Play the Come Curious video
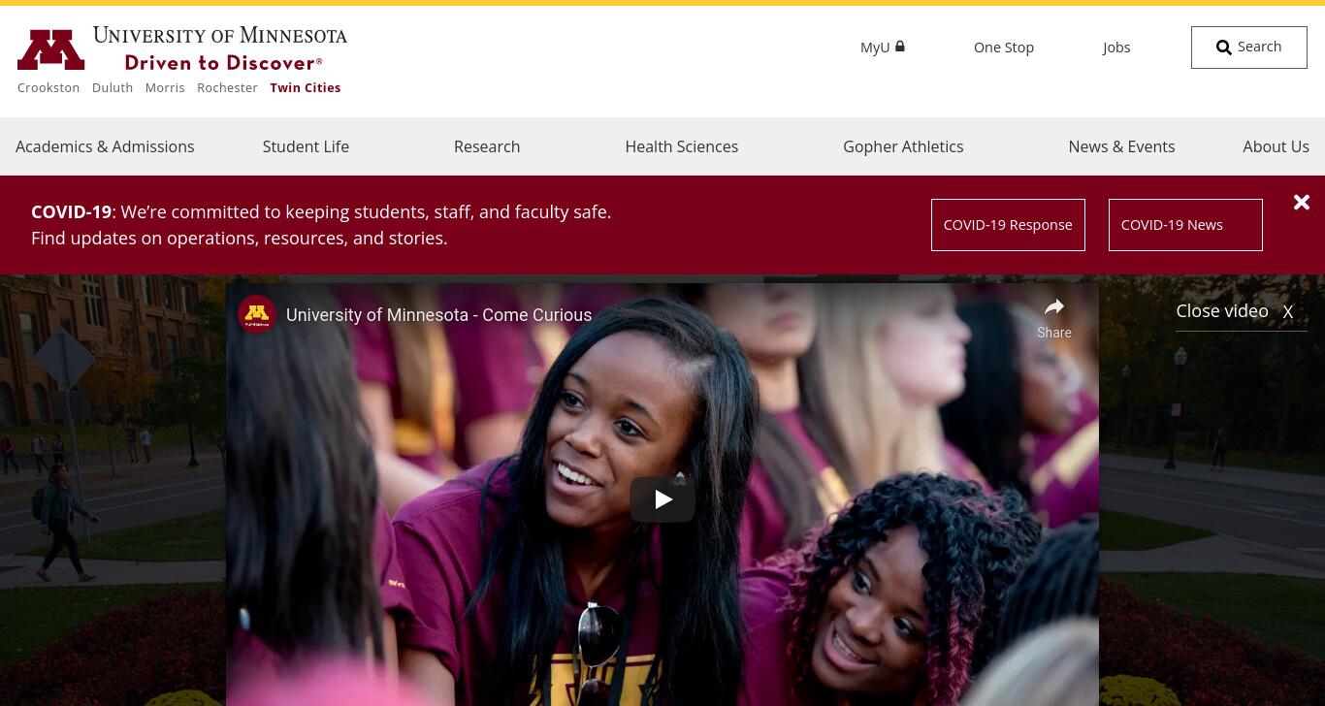Image resolution: width=1325 pixels, height=706 pixels. point(662,499)
